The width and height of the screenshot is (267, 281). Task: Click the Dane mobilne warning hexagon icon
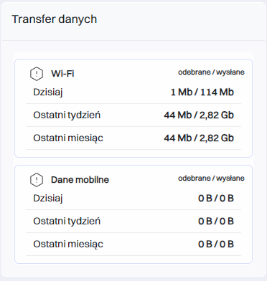37,180
